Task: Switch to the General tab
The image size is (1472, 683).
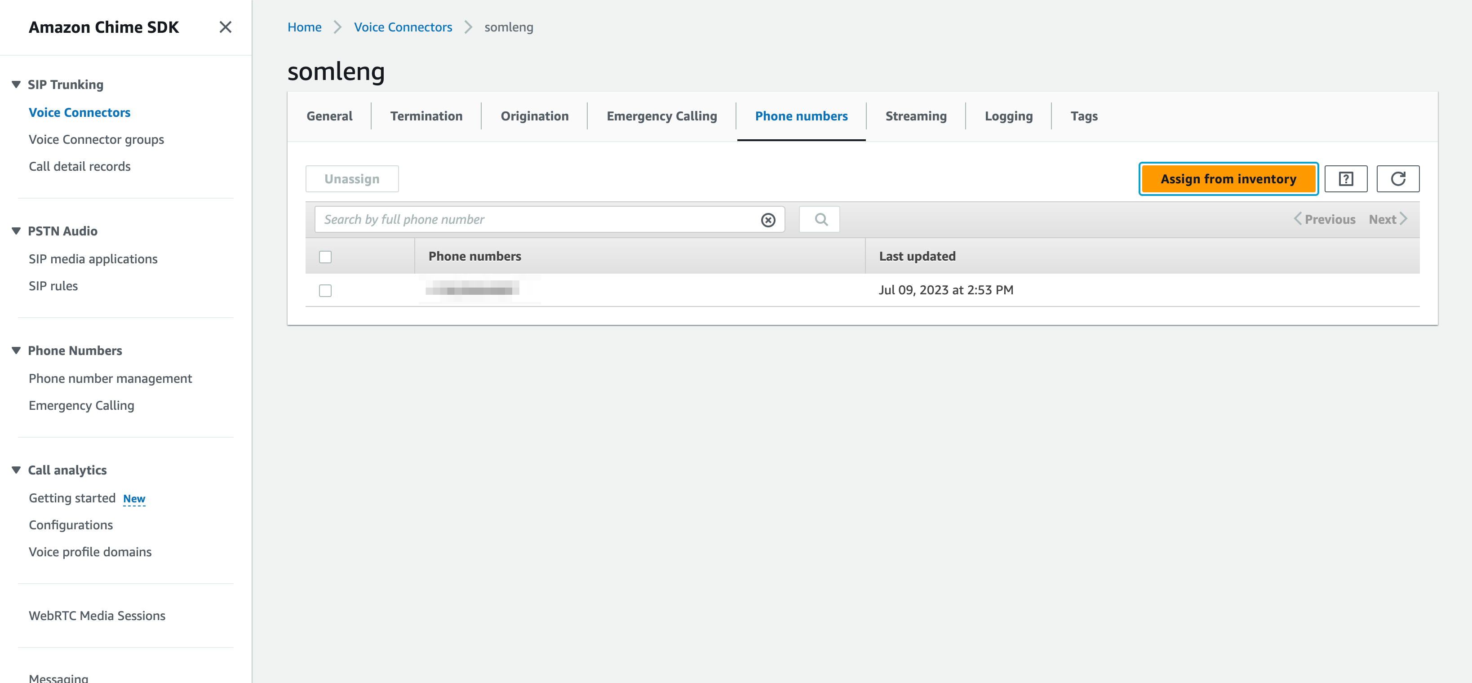Action: tap(329, 116)
